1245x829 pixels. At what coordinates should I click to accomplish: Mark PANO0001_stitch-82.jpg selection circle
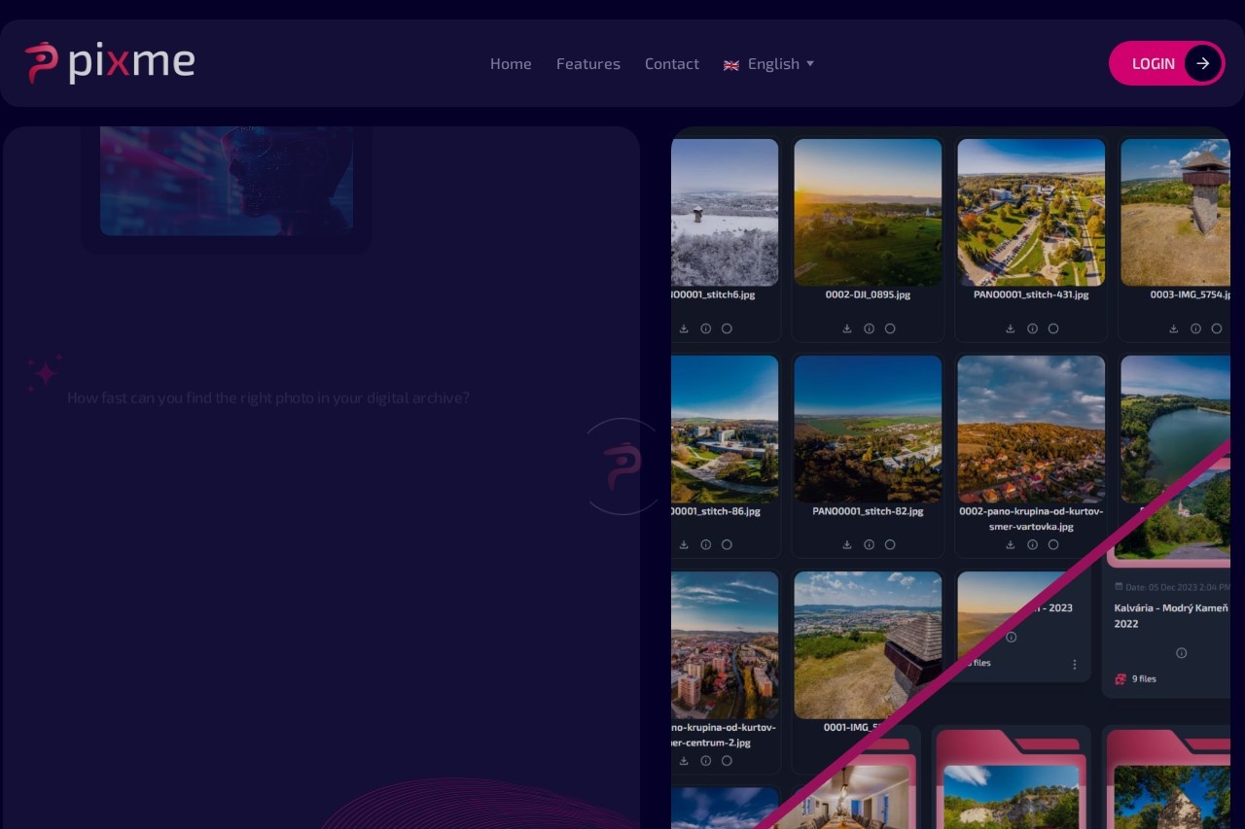point(890,545)
